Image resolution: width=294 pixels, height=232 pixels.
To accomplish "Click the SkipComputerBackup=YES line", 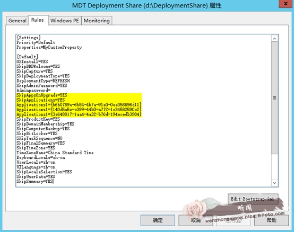I will 43,129.
